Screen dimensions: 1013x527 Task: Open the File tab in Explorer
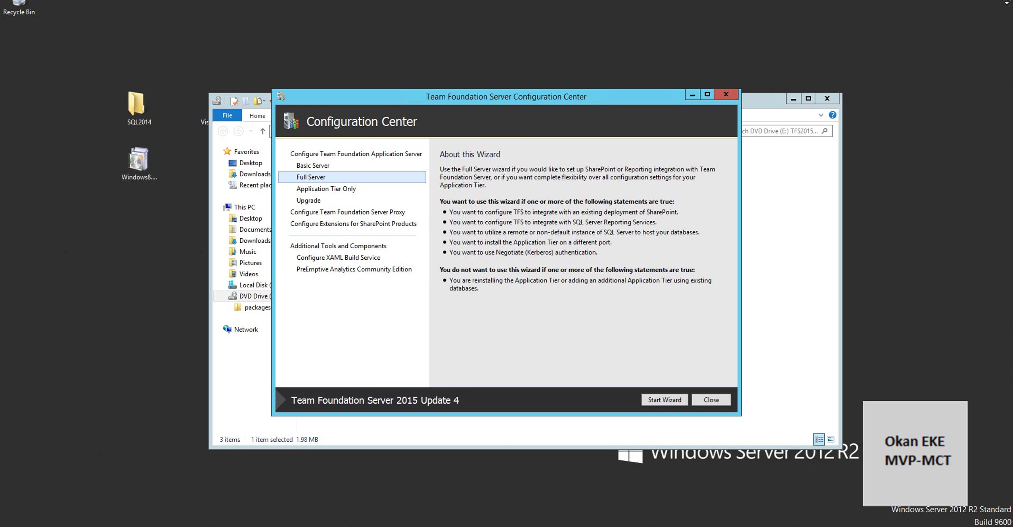(x=227, y=115)
